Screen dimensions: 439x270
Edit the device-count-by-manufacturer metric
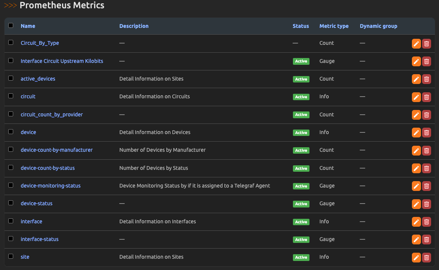point(416,151)
